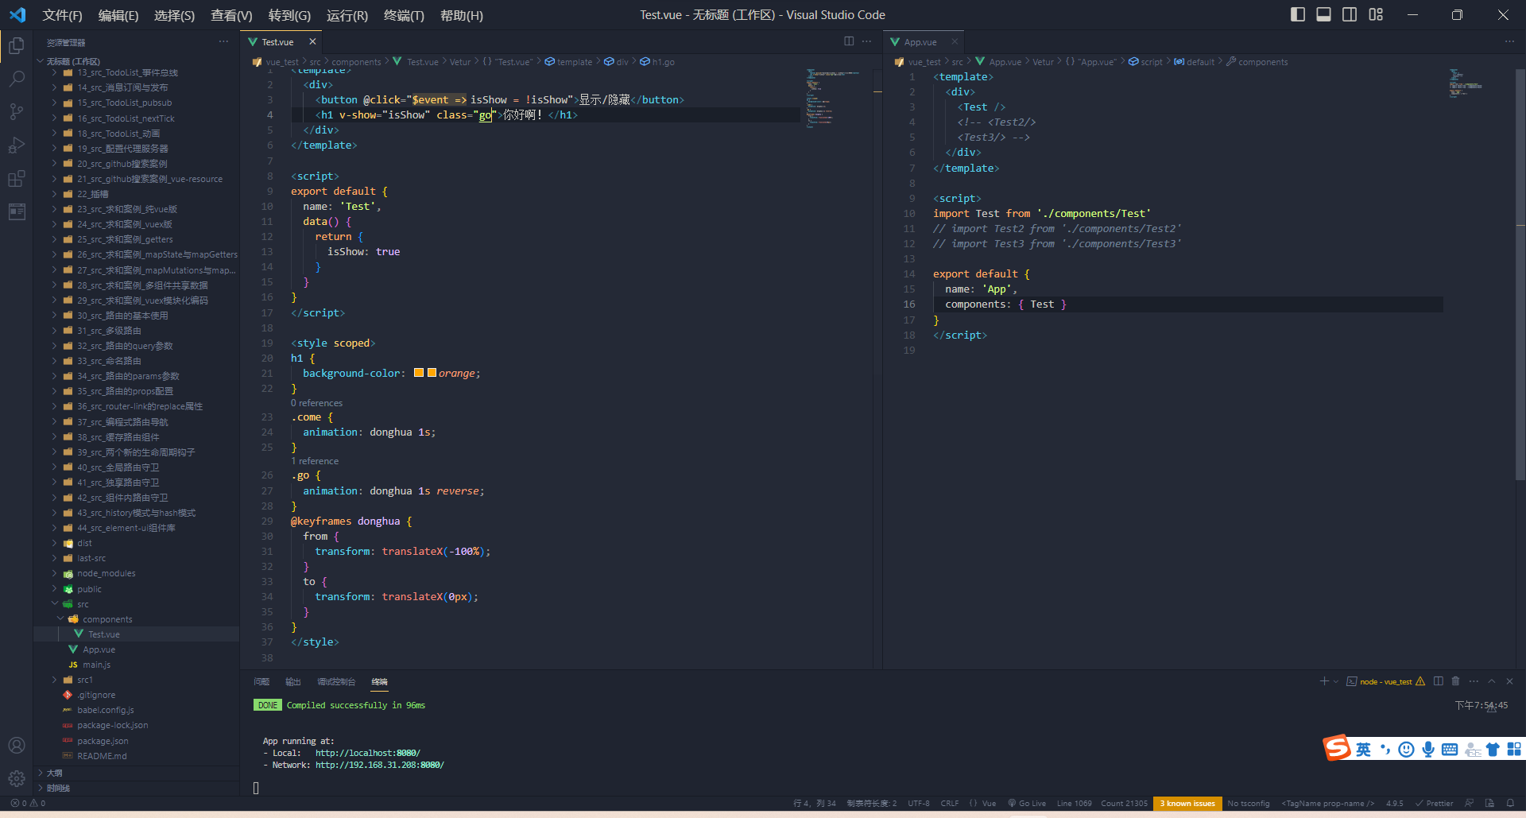Open Sogou soft keyboard
The image size is (1526, 818).
click(x=1450, y=750)
